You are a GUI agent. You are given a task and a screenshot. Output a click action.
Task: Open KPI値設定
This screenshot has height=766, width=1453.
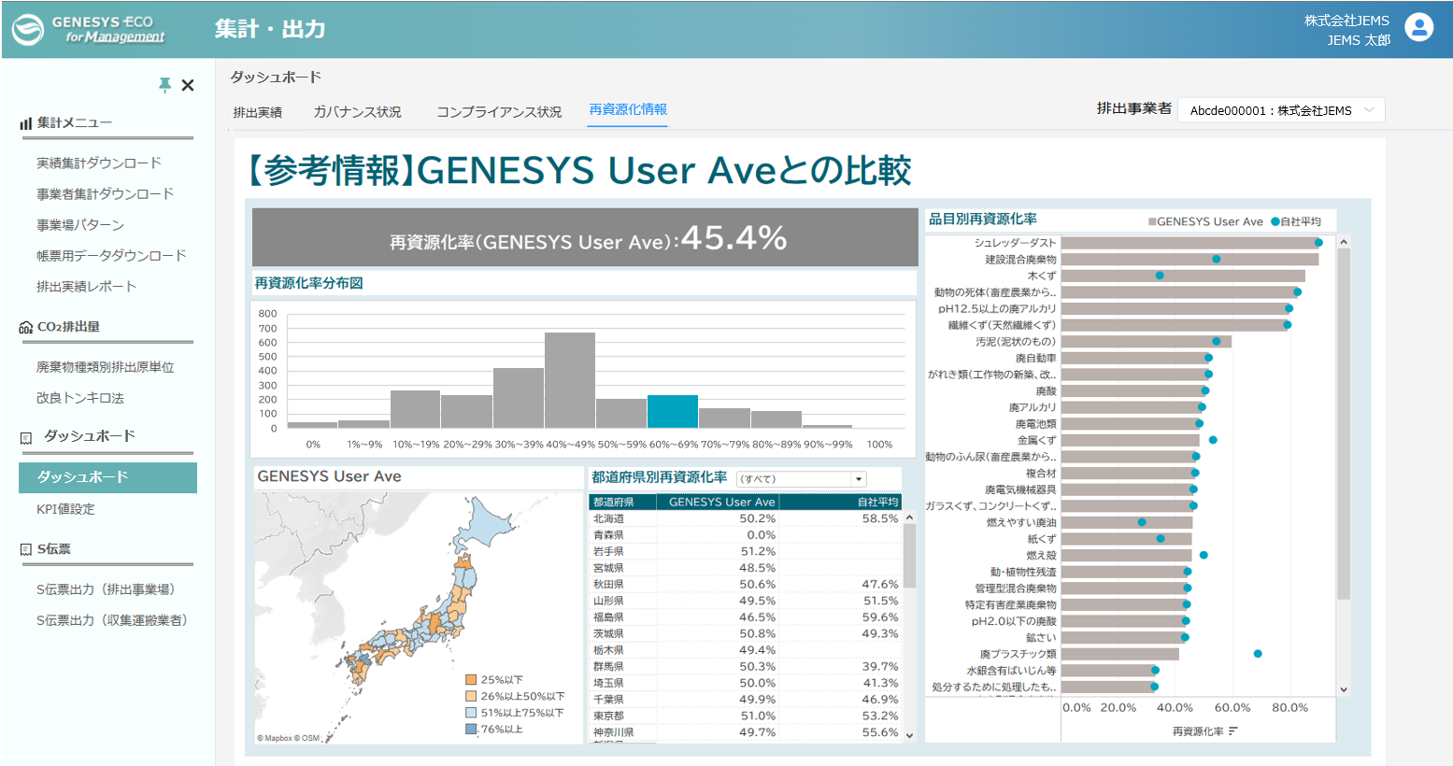tap(65, 509)
